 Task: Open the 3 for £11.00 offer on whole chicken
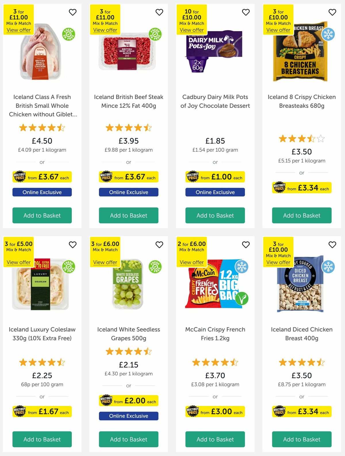pyautogui.click(x=18, y=30)
